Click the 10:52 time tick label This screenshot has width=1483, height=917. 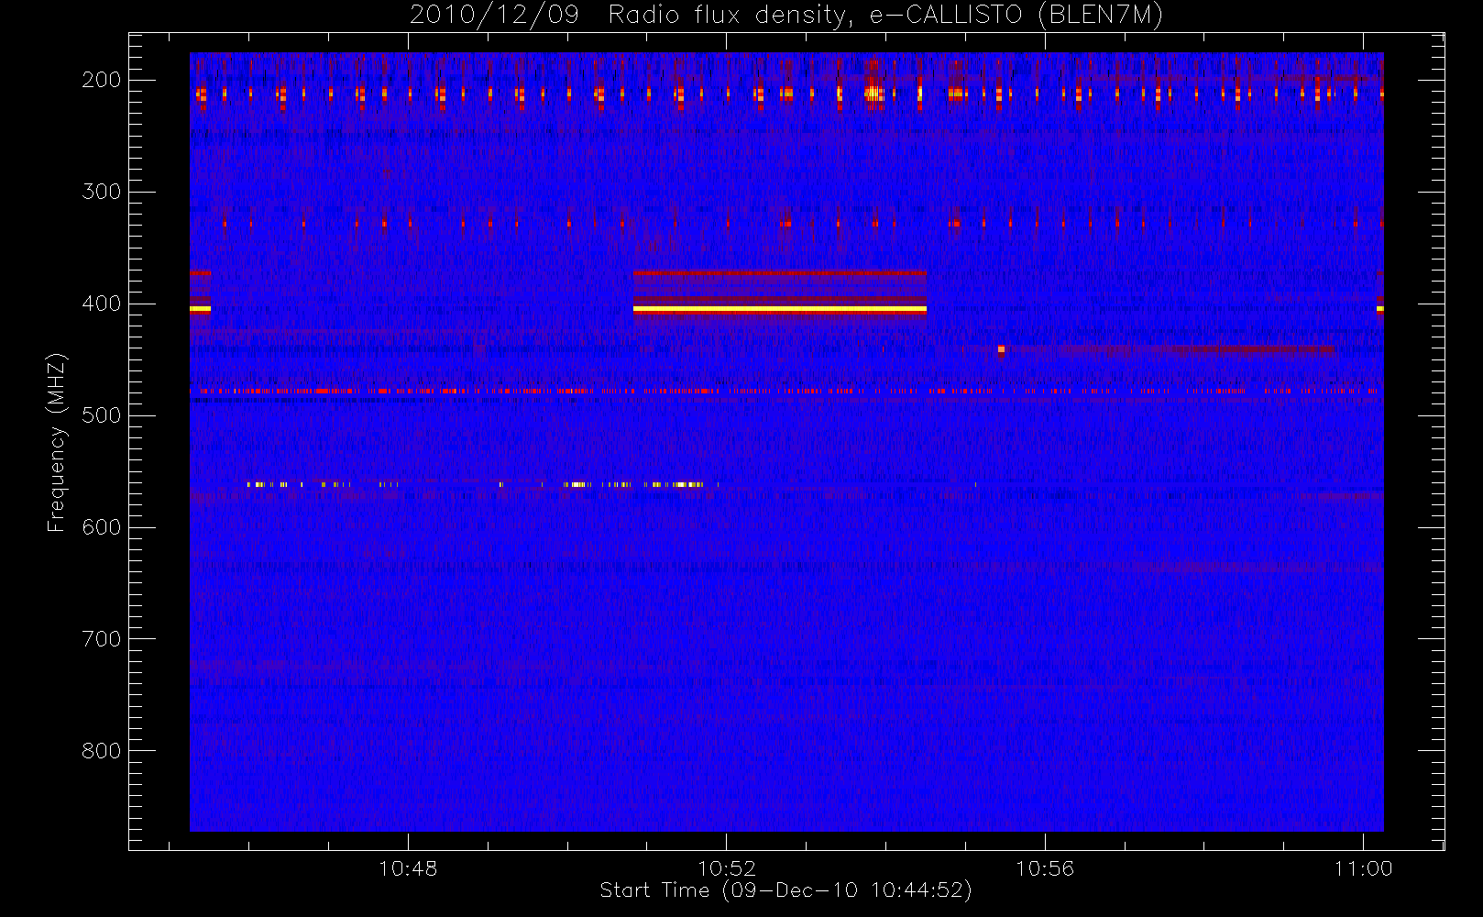pyautogui.click(x=727, y=868)
